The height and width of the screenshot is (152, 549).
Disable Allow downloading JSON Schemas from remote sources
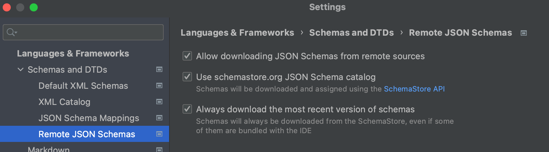click(187, 56)
